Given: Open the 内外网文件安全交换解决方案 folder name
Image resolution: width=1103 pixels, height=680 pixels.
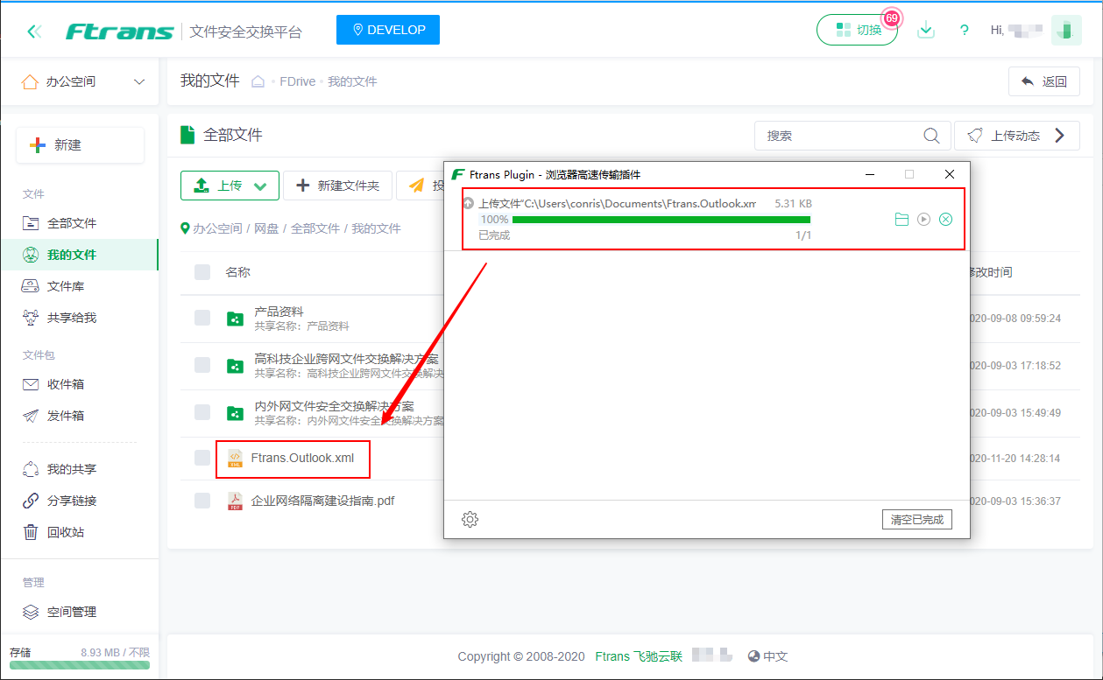Looking at the screenshot, I should click(334, 406).
